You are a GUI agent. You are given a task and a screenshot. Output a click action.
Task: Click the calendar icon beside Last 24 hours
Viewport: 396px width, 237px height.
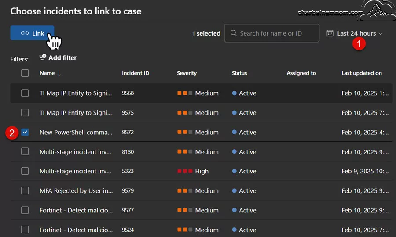(330, 33)
